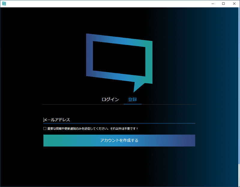Click the maximize button in the title bar
Screen dimensions: 240x187
coord(224,4)
